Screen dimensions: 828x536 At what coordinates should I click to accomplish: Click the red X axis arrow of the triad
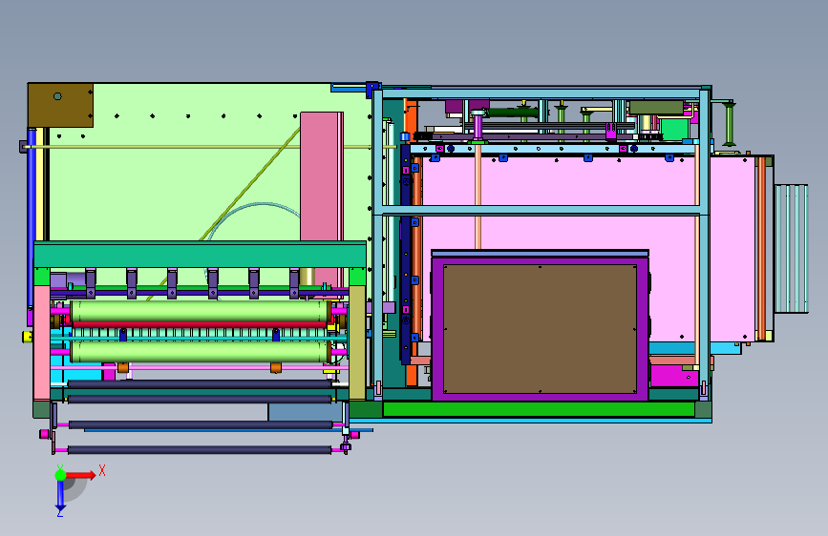(80, 475)
